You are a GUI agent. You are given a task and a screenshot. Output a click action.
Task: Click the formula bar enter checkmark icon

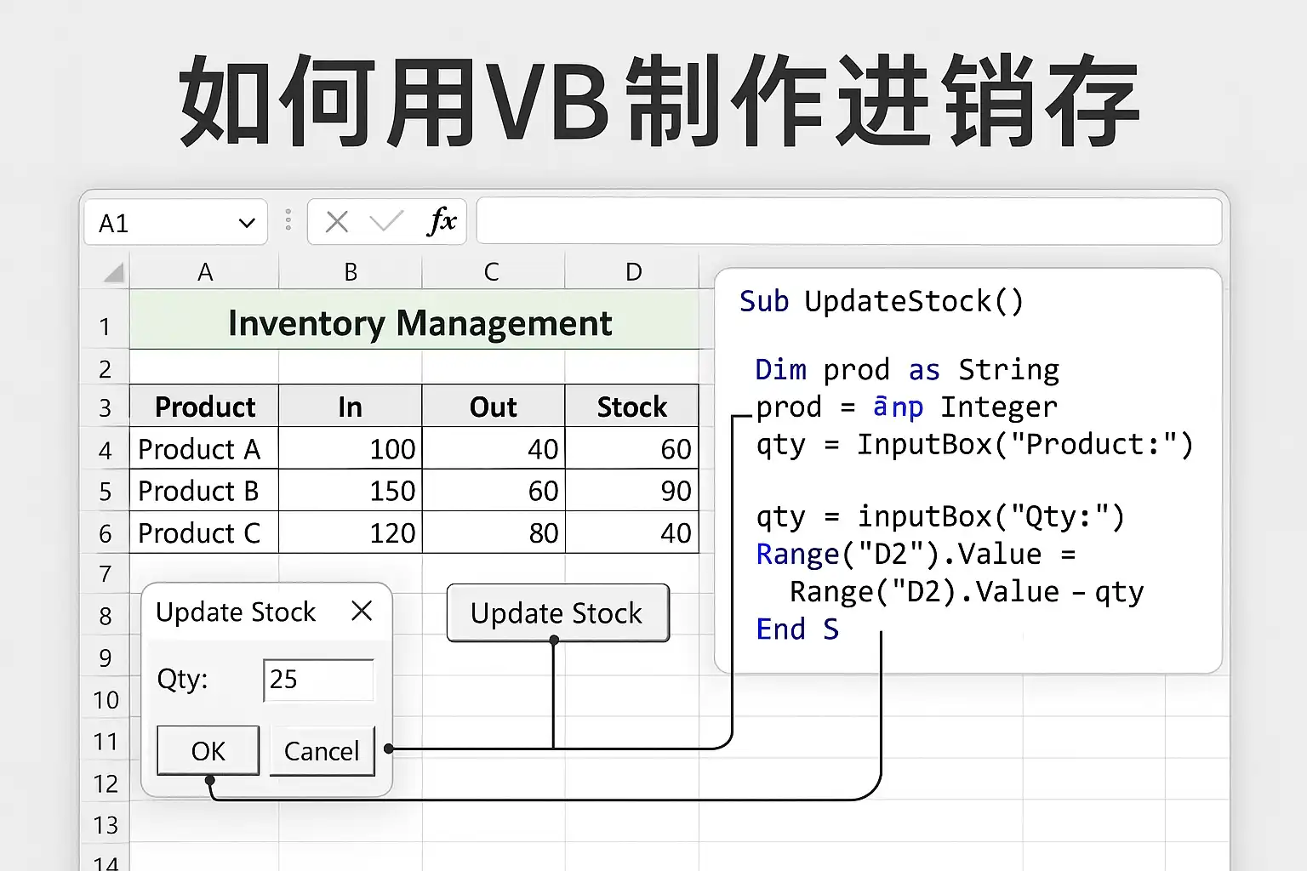[386, 222]
